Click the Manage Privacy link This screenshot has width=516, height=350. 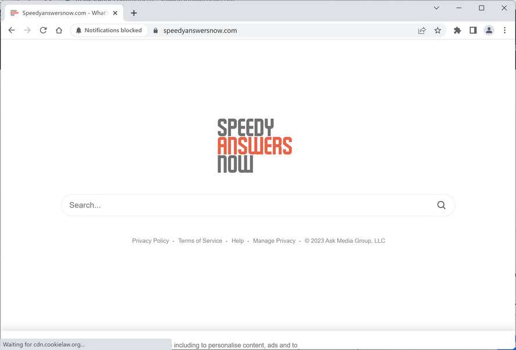pos(274,240)
